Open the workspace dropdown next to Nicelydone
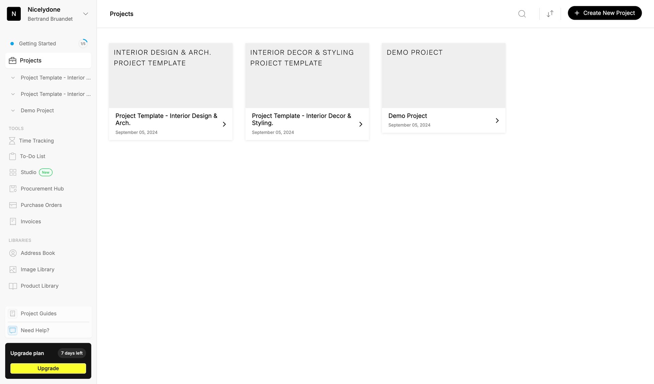This screenshot has height=384, width=654. (85, 14)
